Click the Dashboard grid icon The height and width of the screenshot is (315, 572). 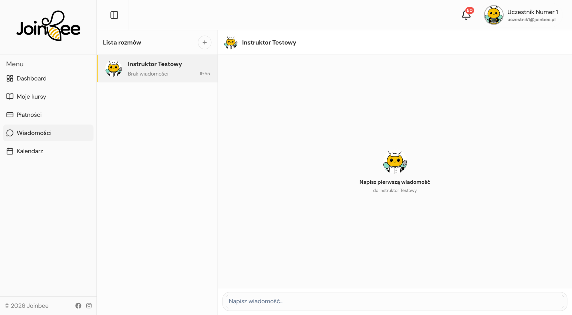click(10, 78)
